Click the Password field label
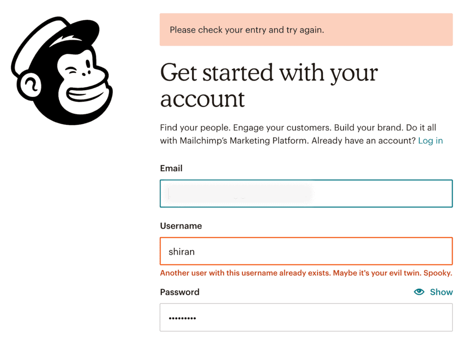This screenshot has height=340, width=465. click(180, 292)
